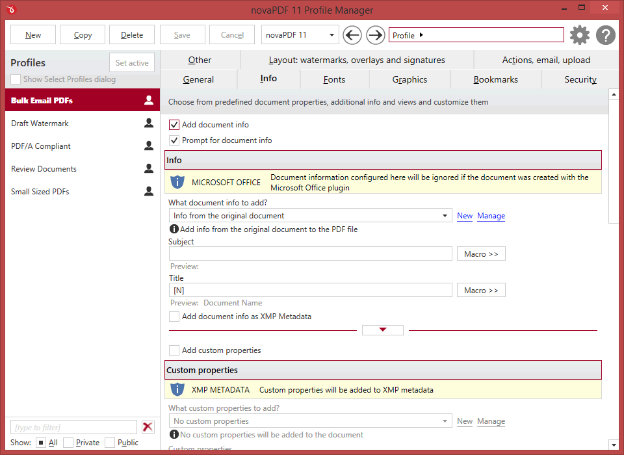The image size is (624, 455).
Task: Click the Subject input field
Action: click(311, 253)
